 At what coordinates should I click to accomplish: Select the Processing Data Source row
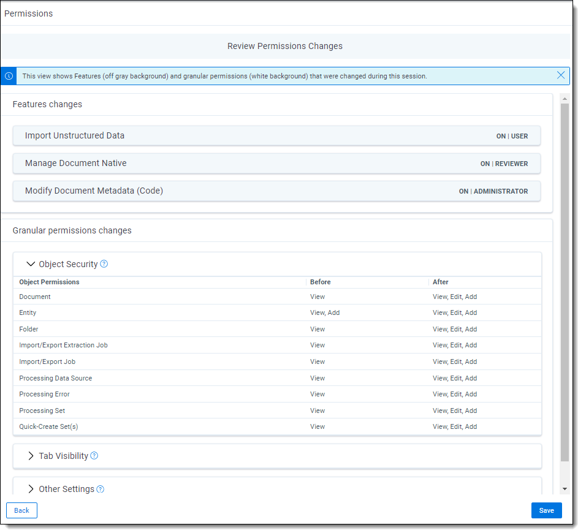click(x=277, y=378)
